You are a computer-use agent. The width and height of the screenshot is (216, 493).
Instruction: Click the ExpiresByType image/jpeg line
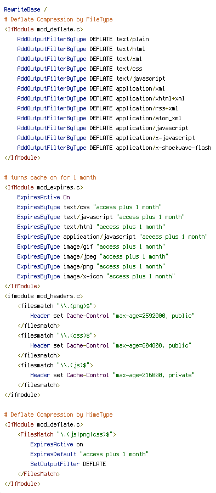point(93,256)
